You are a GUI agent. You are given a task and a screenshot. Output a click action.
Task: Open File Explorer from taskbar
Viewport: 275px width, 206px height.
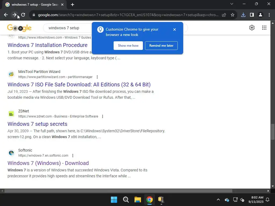(x=138, y=200)
